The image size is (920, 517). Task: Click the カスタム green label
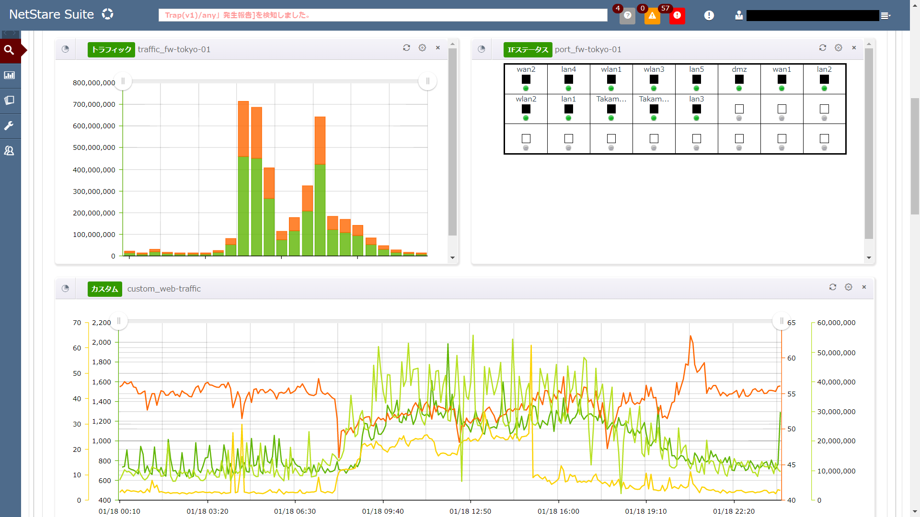click(105, 289)
